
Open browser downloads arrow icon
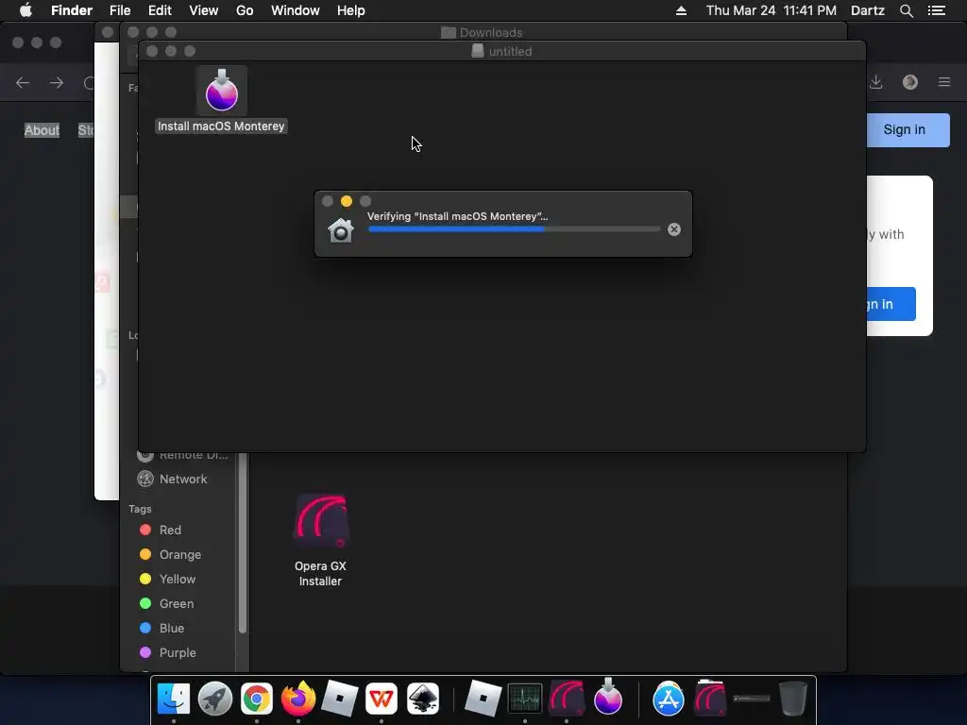tap(875, 82)
